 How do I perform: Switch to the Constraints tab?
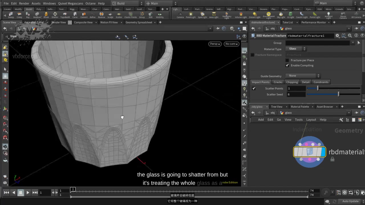[321, 82]
